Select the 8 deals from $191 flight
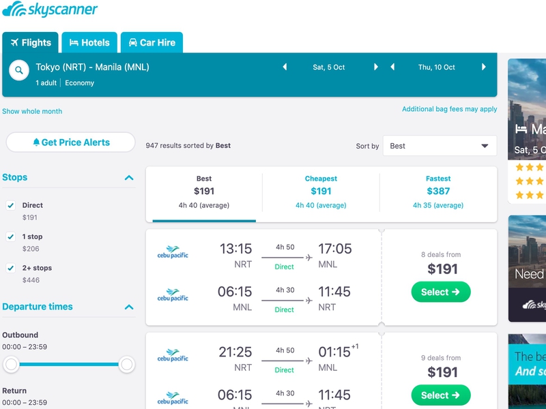Image resolution: width=546 pixels, height=409 pixels. (441, 292)
